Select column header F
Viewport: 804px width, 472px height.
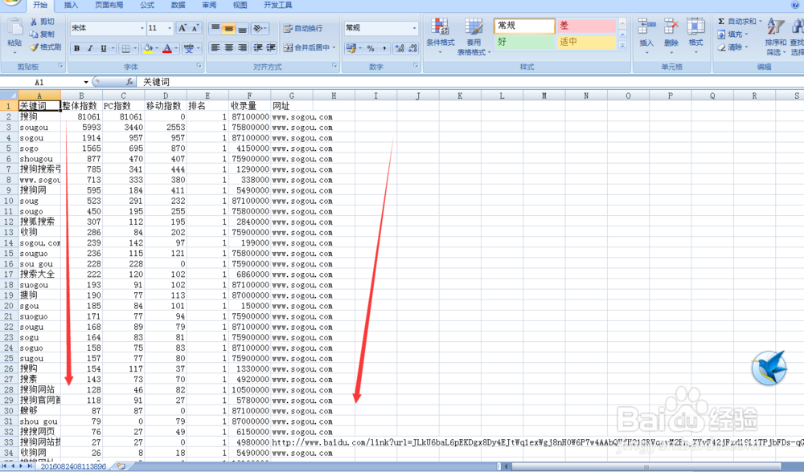[249, 96]
